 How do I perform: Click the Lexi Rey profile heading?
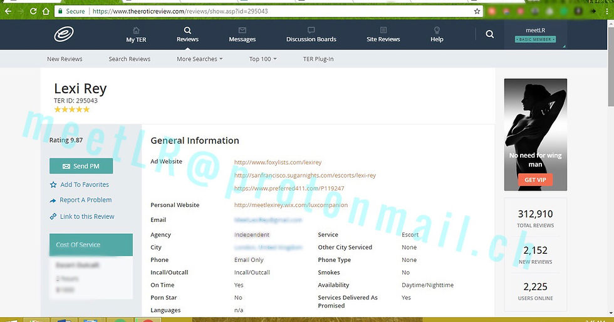(80, 89)
